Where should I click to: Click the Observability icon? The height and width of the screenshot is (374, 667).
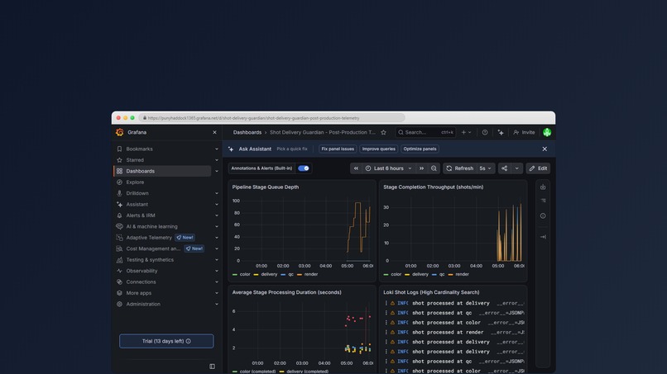tap(119, 271)
